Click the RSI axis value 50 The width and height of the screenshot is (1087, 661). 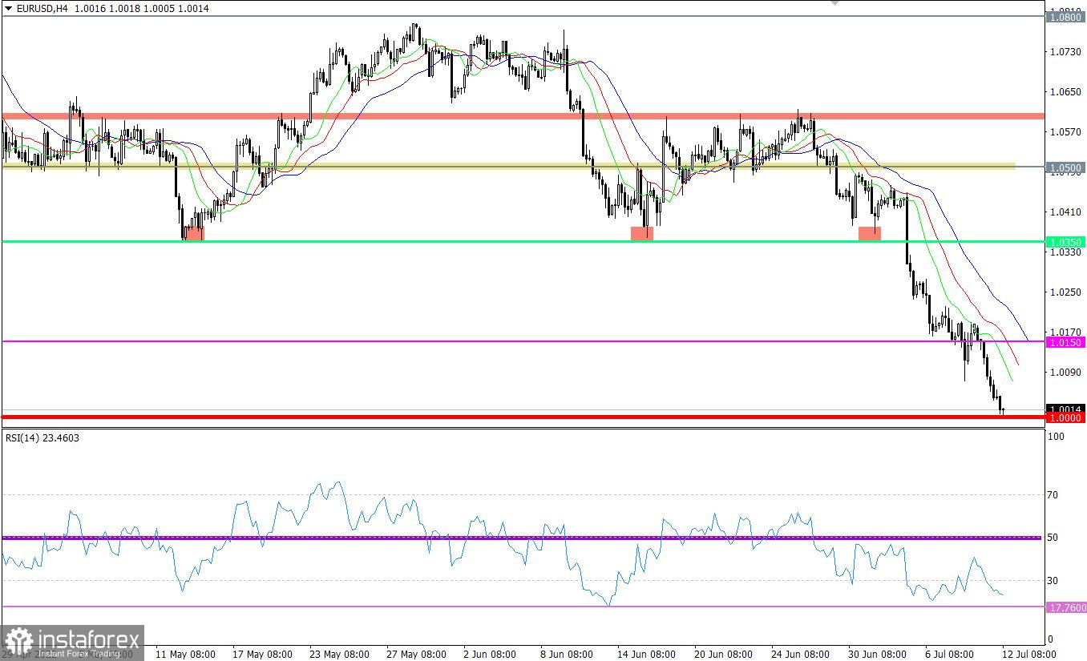[1054, 538]
